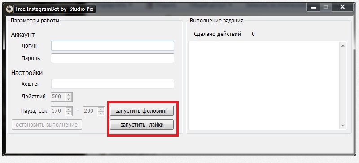Start likes with запустить лайки button
359x163 pixels.
(x=142, y=125)
